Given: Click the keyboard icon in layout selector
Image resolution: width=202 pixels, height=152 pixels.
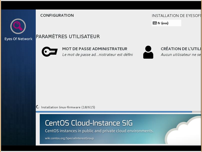Looking at the screenshot, I should point(154,23).
